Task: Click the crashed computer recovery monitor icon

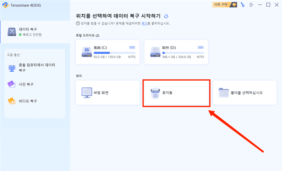Action: click(x=12, y=68)
